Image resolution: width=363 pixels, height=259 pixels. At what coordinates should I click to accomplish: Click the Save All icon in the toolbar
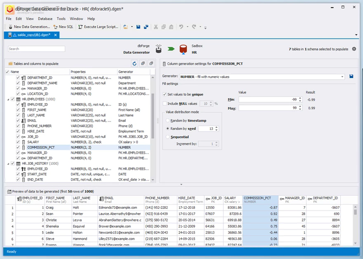click(x=146, y=27)
